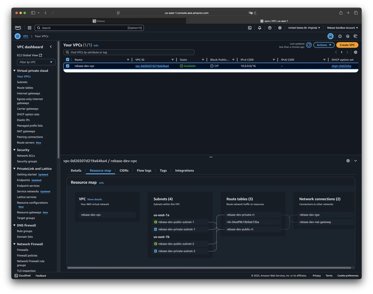Refresh the Your VPCs table
This screenshot has width=373, height=294.
pos(309,45)
